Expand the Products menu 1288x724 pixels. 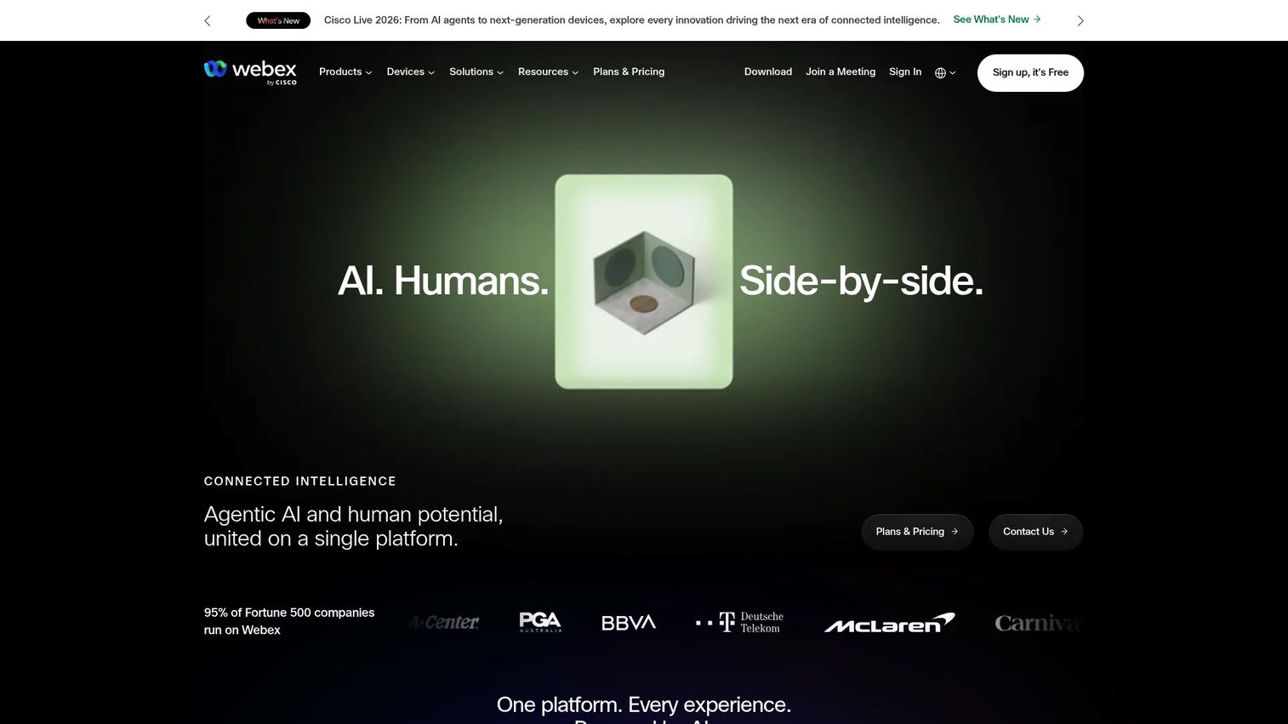click(345, 72)
